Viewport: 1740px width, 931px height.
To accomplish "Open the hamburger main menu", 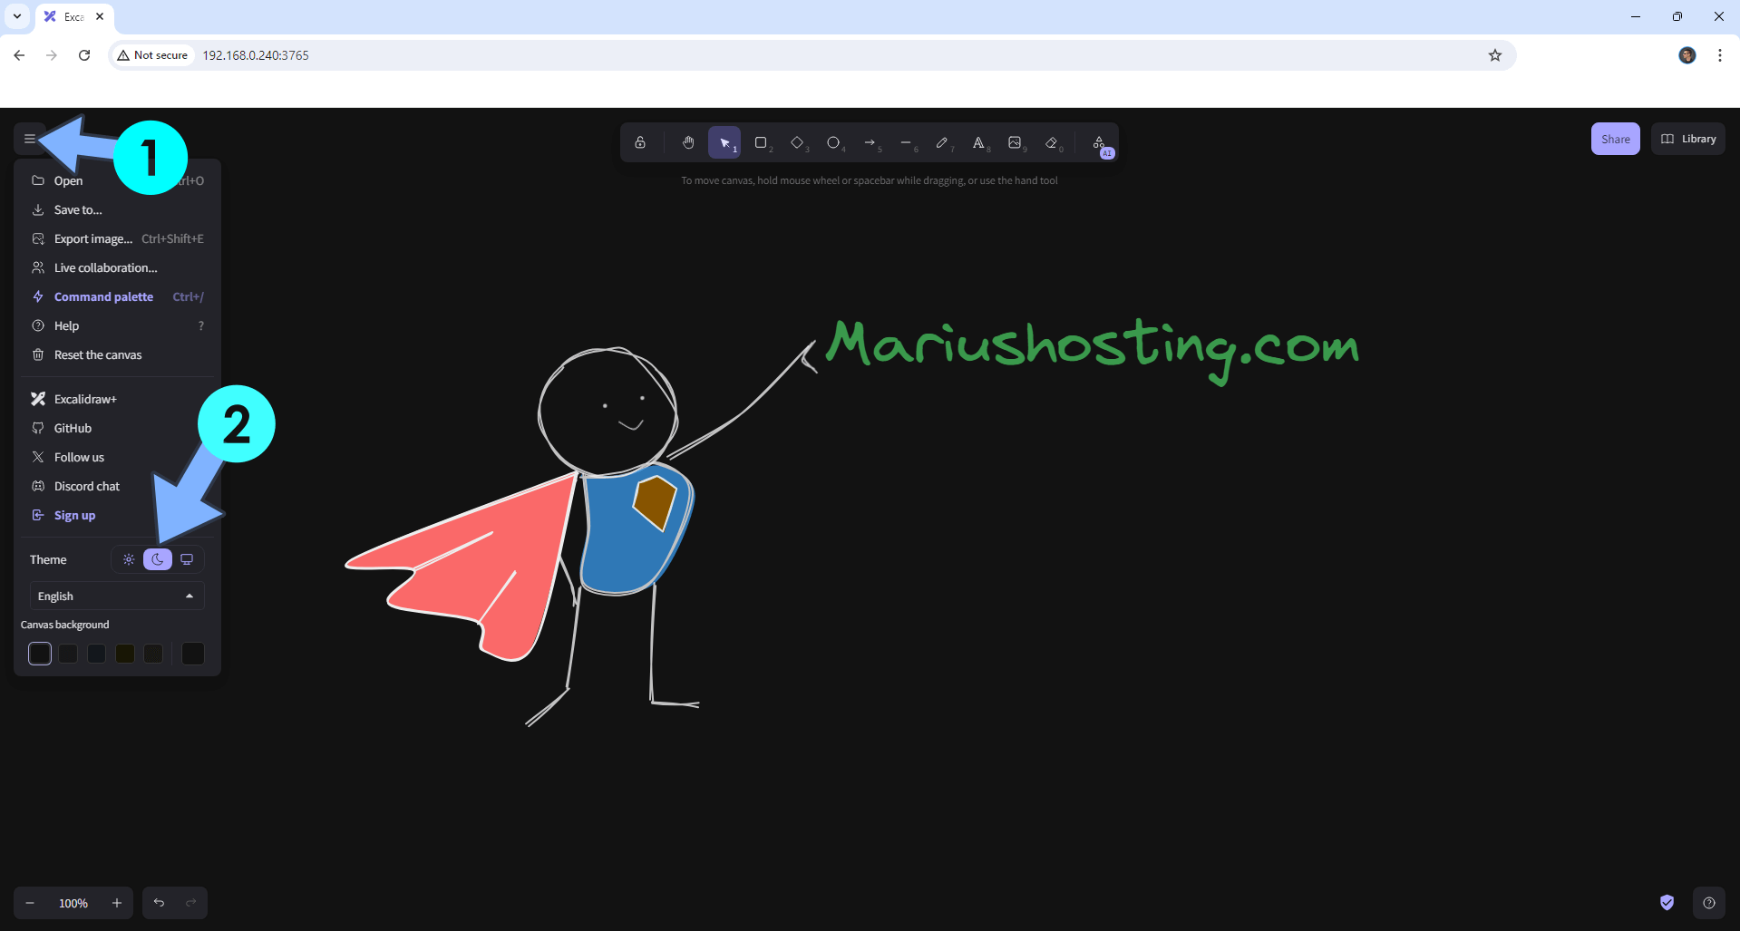I will (30, 139).
